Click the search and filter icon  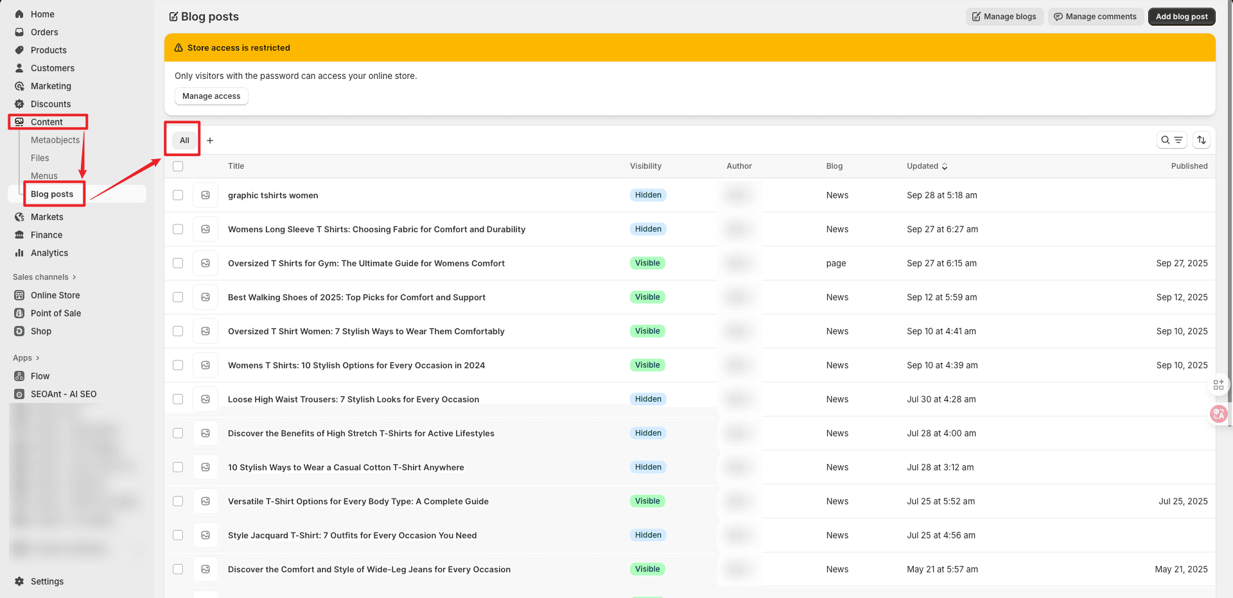1171,140
